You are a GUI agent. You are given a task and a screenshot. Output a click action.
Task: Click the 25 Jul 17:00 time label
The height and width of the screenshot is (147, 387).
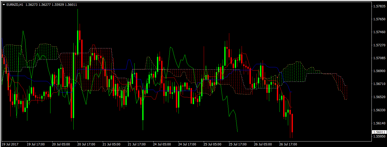[x=238, y=144]
